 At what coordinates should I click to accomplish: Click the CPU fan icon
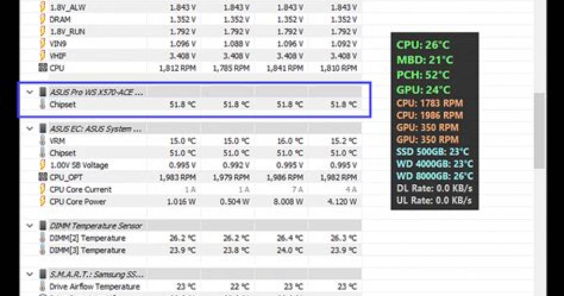coord(43,67)
